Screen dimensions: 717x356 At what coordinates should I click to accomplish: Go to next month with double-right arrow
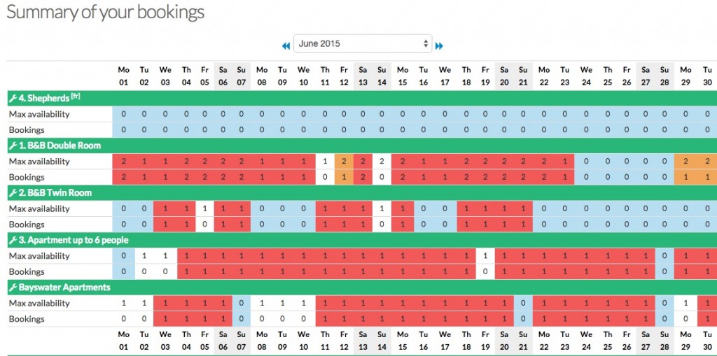440,45
